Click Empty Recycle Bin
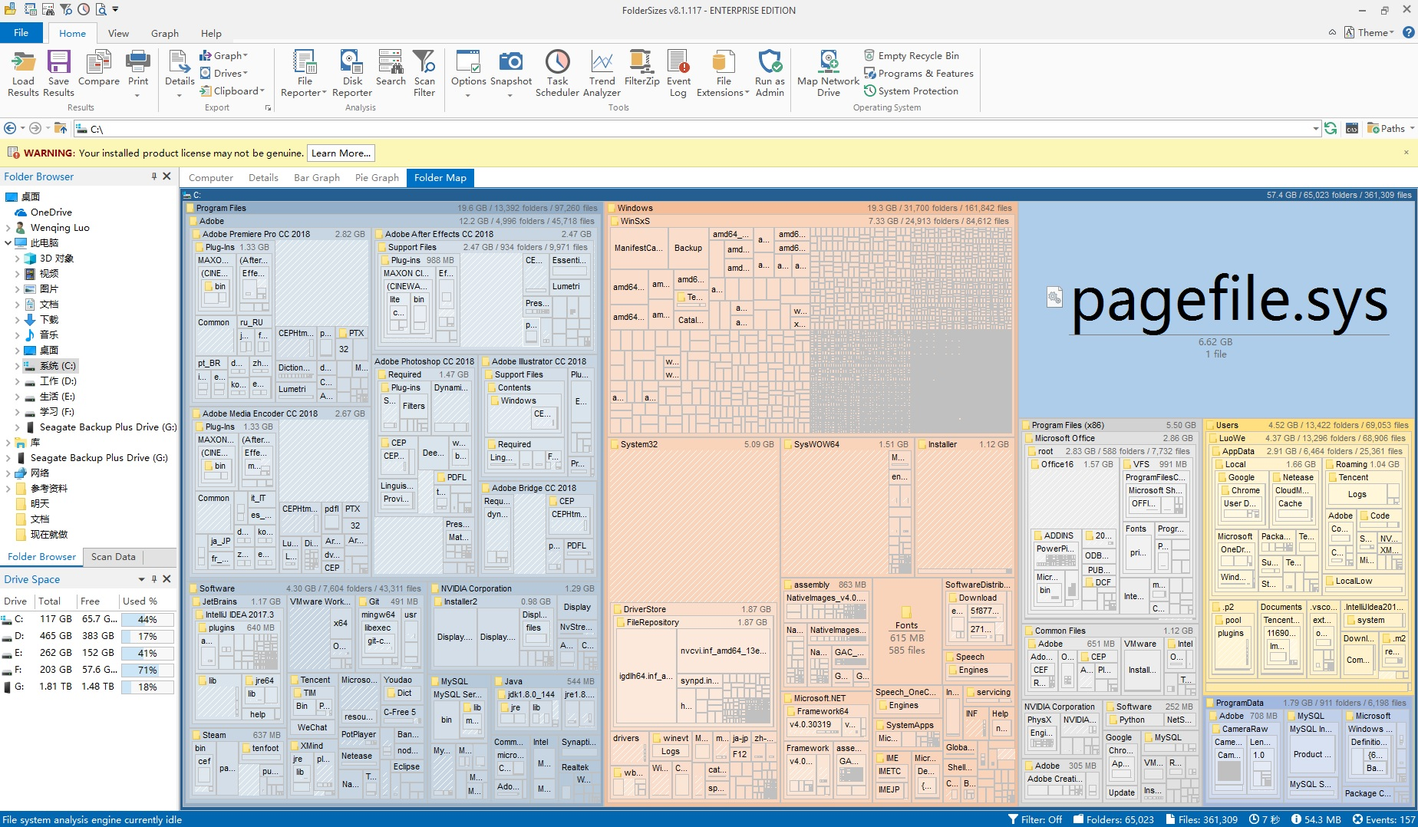1418x827 pixels. 912,55
